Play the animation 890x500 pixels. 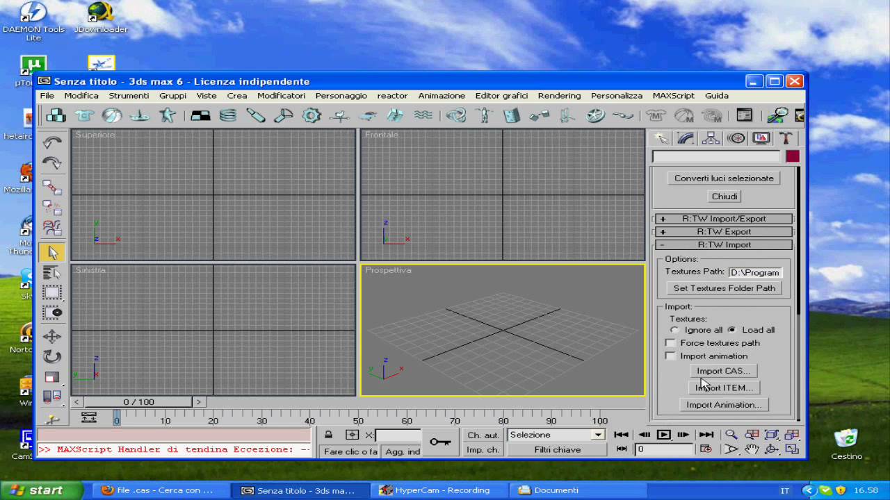pyautogui.click(x=664, y=435)
